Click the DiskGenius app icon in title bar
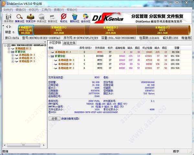 click(x=4, y=4)
